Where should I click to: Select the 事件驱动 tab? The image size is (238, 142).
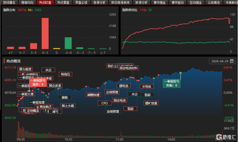[x=178, y=2]
